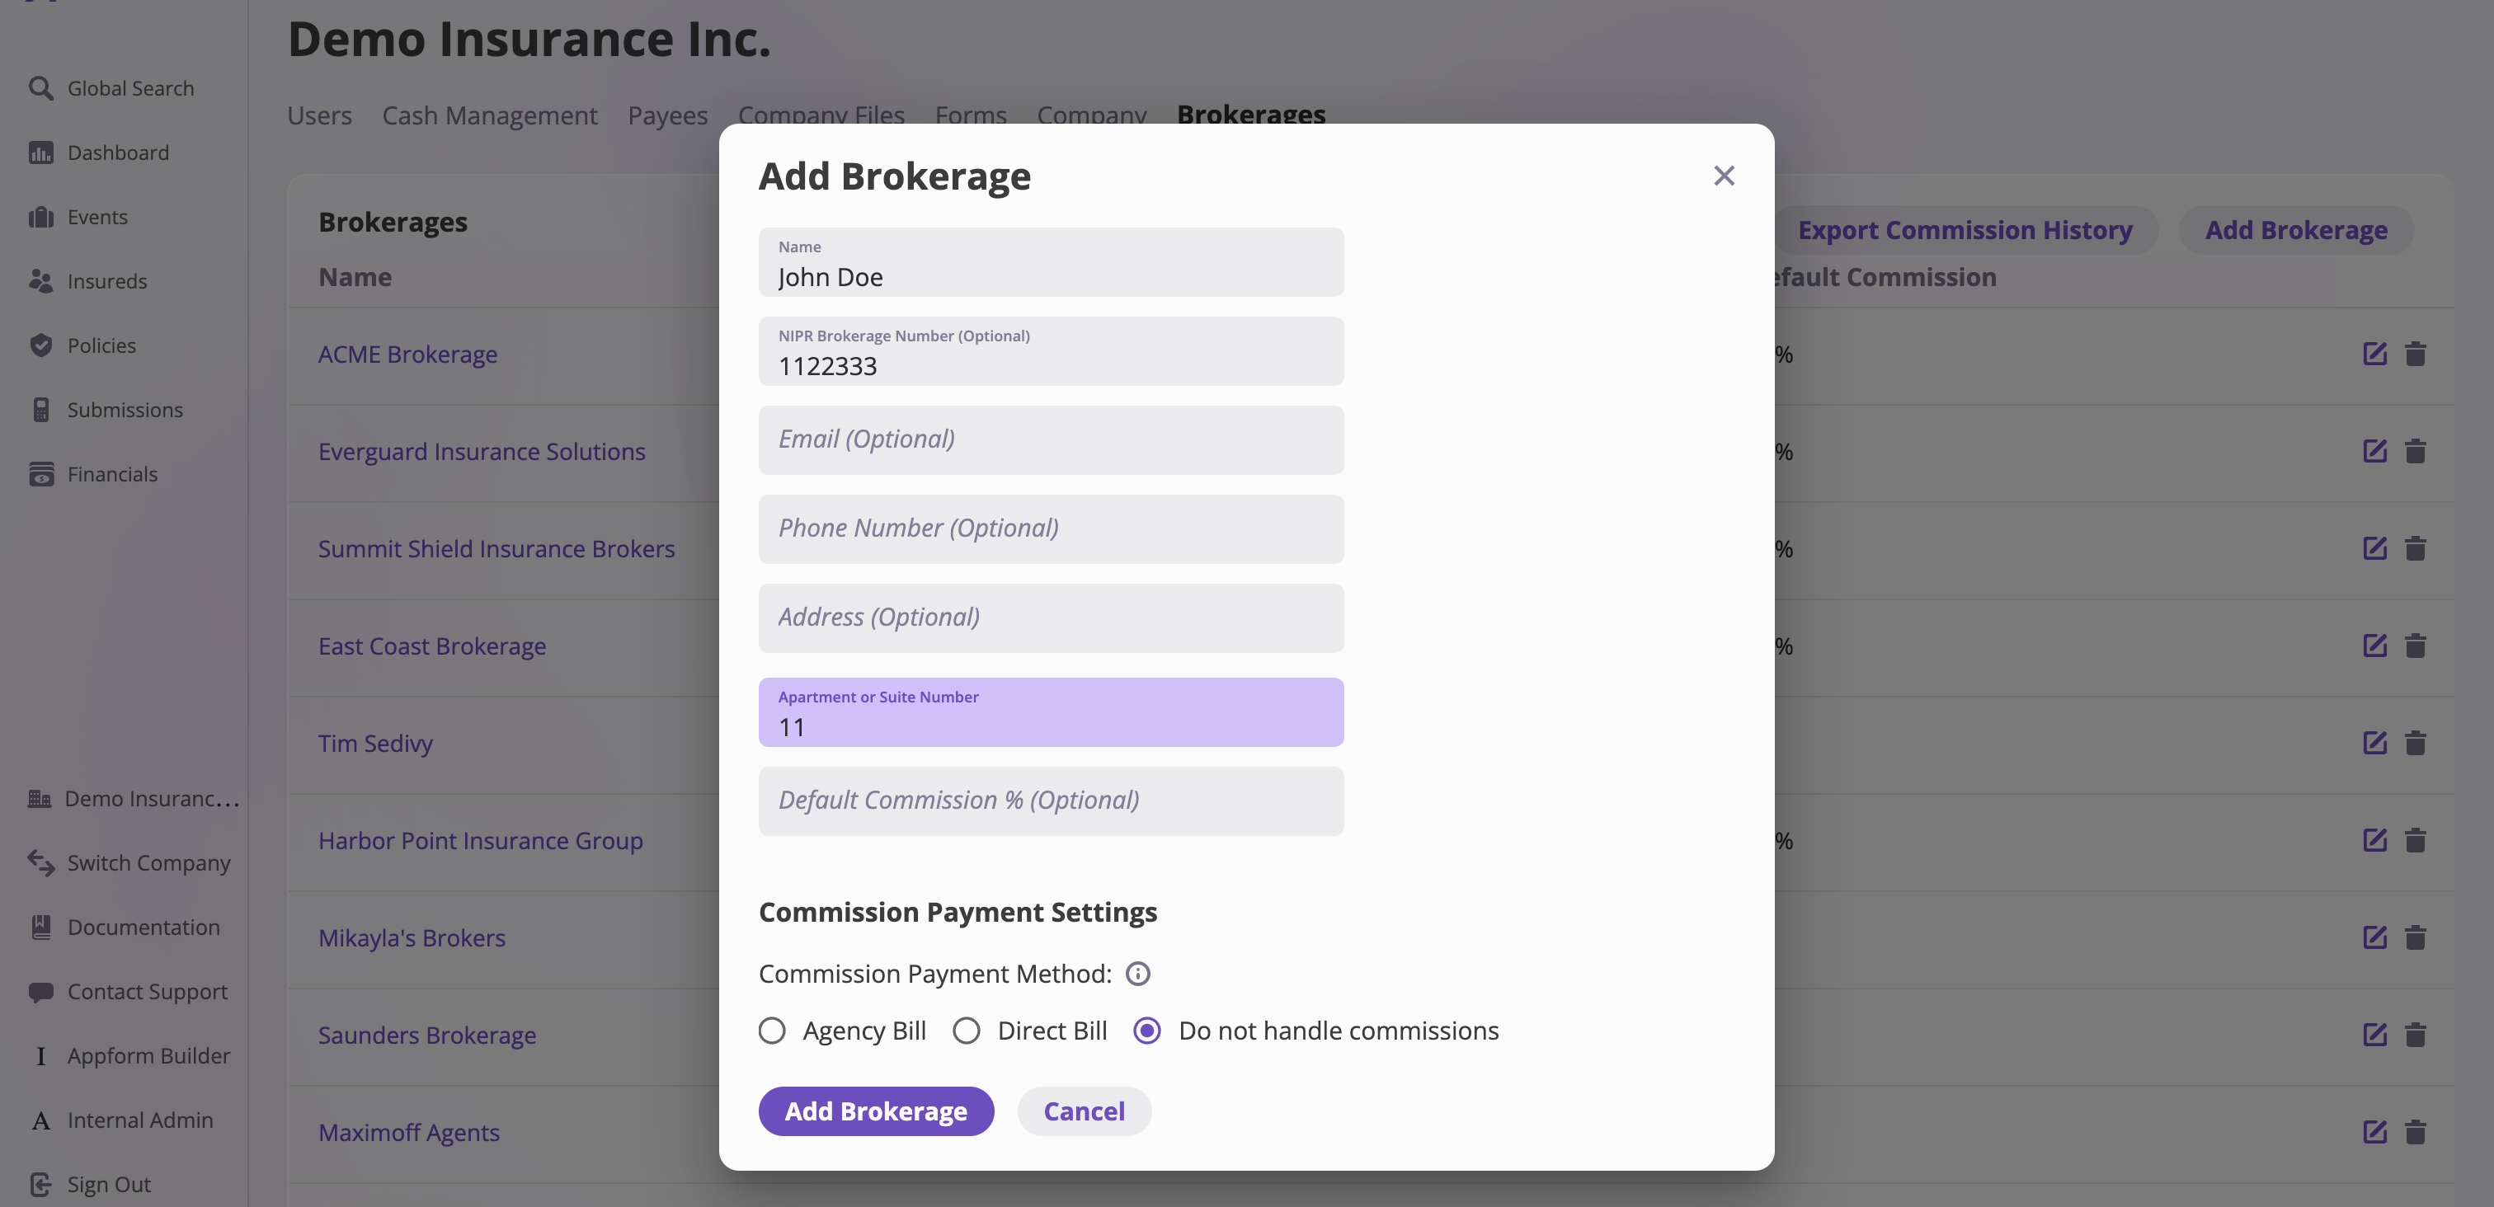Edit the ACME Brokerage row
This screenshot has width=2494, height=1207.
[x=2374, y=354]
